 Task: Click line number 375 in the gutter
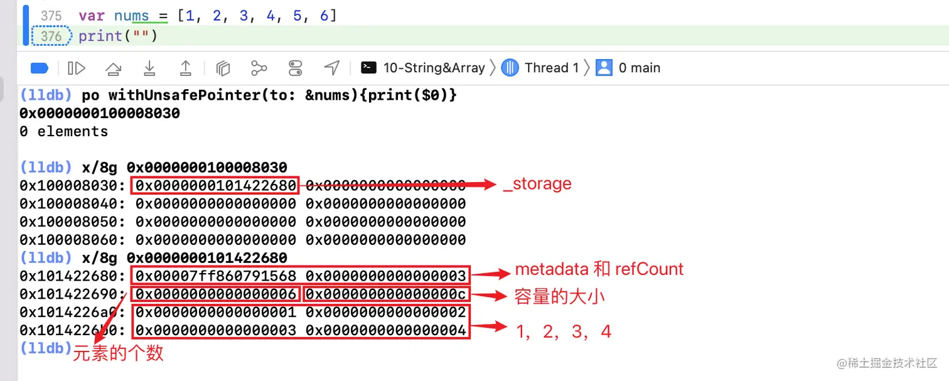coord(51,16)
